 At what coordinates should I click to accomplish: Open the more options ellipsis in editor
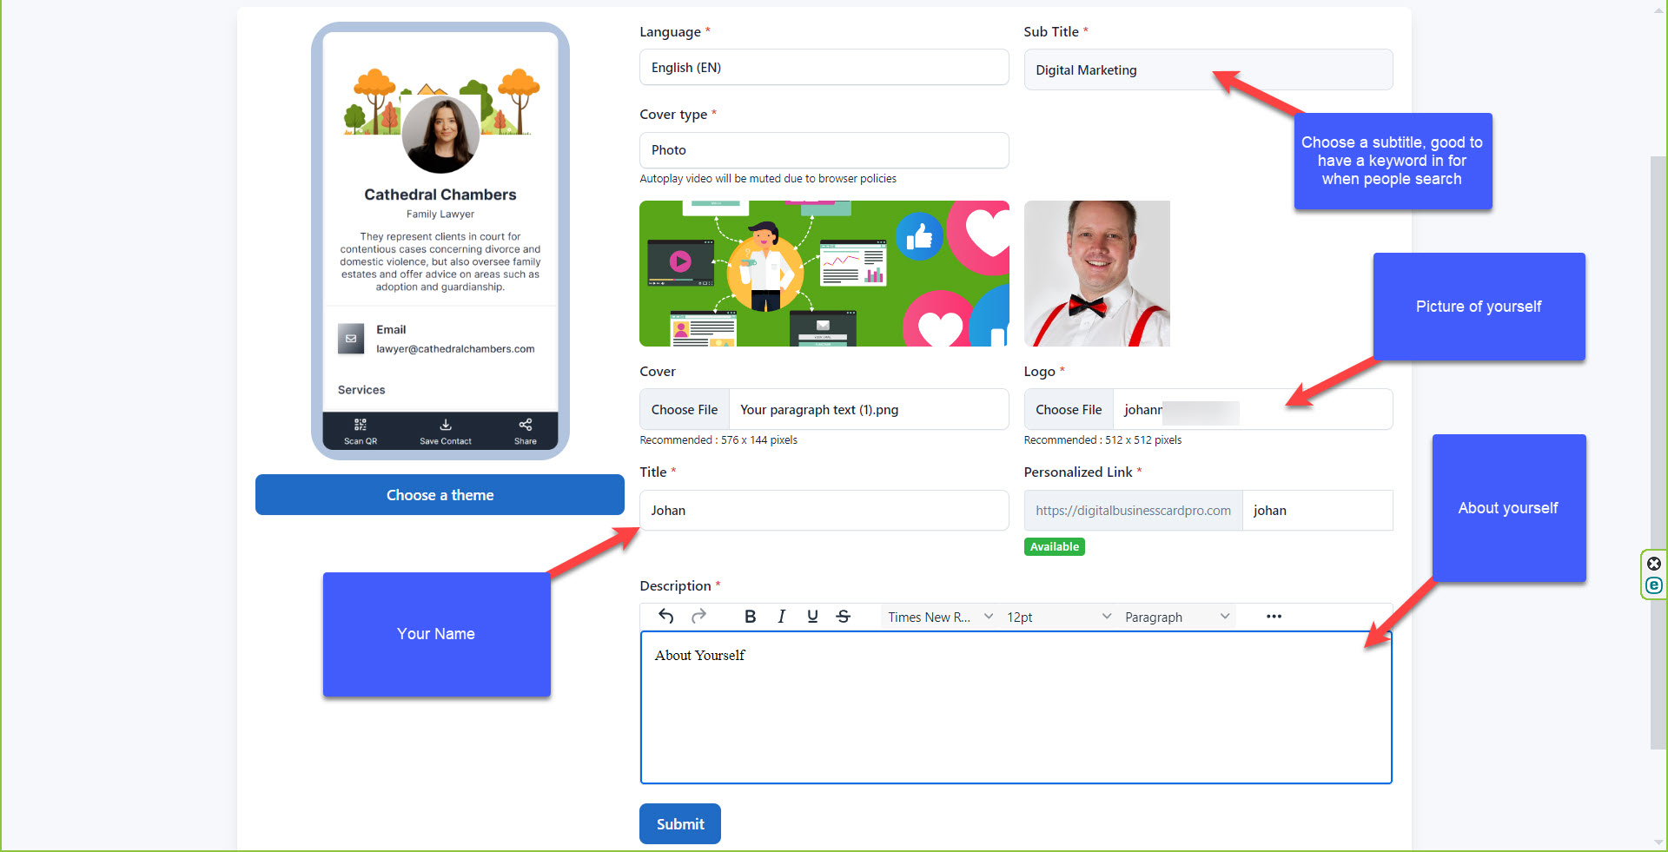(1274, 617)
